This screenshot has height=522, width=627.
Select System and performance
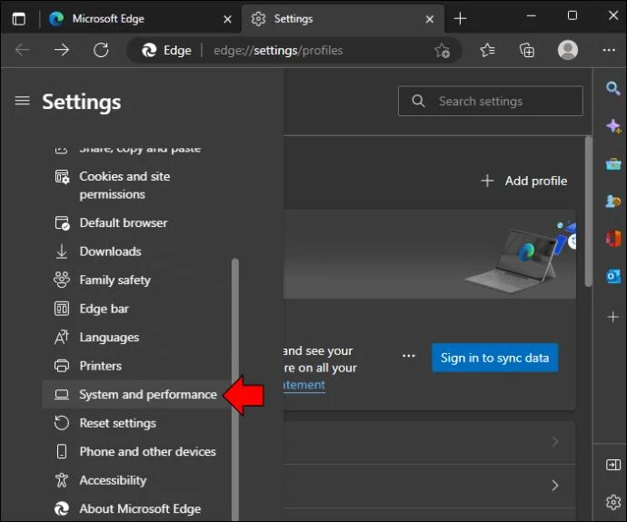pos(136,395)
